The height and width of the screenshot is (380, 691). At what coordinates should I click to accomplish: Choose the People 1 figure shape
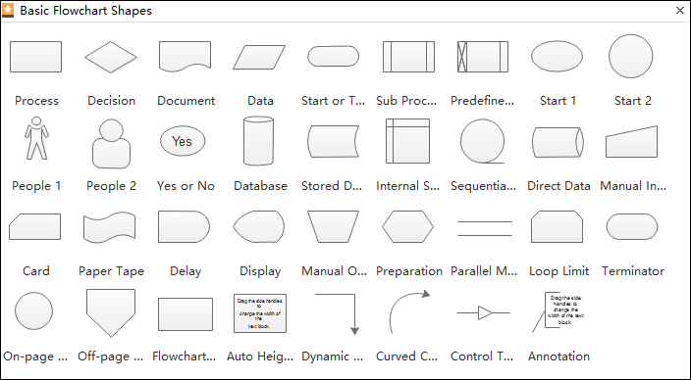pos(36,138)
